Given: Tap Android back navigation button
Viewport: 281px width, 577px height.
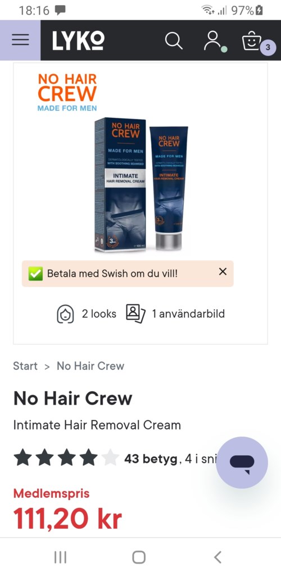Looking at the screenshot, I should pyautogui.click(x=217, y=557).
